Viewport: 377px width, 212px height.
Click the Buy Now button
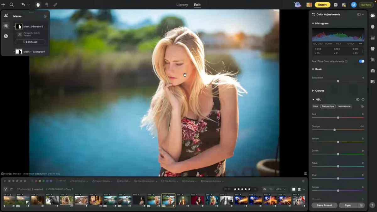[x=366, y=5]
